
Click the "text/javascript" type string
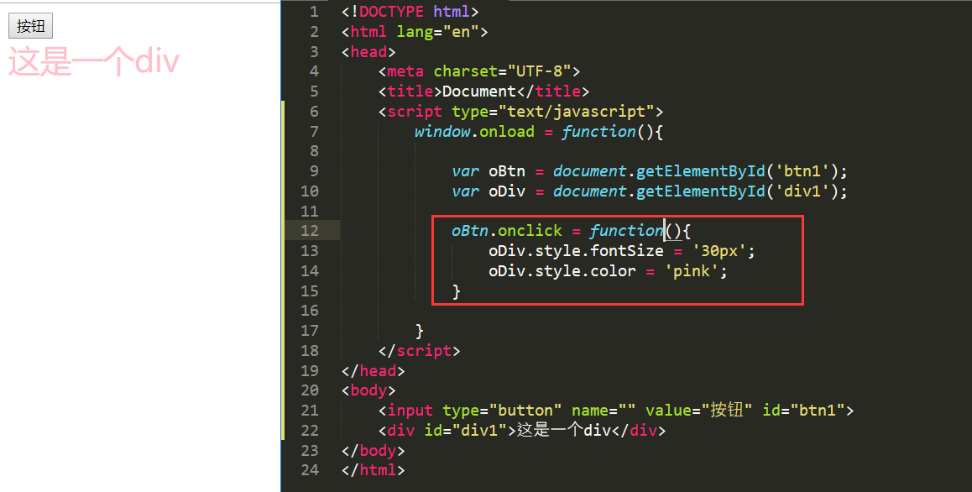pos(577,112)
